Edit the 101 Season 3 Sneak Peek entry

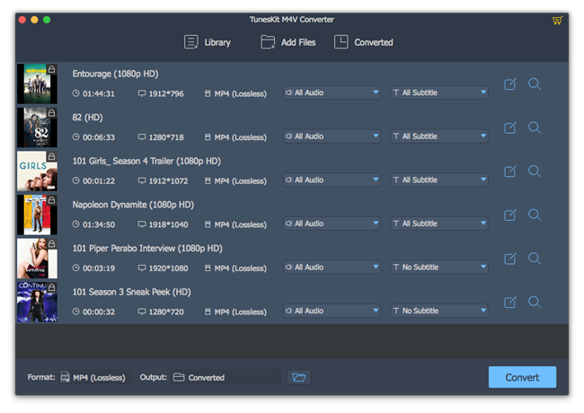click(510, 302)
